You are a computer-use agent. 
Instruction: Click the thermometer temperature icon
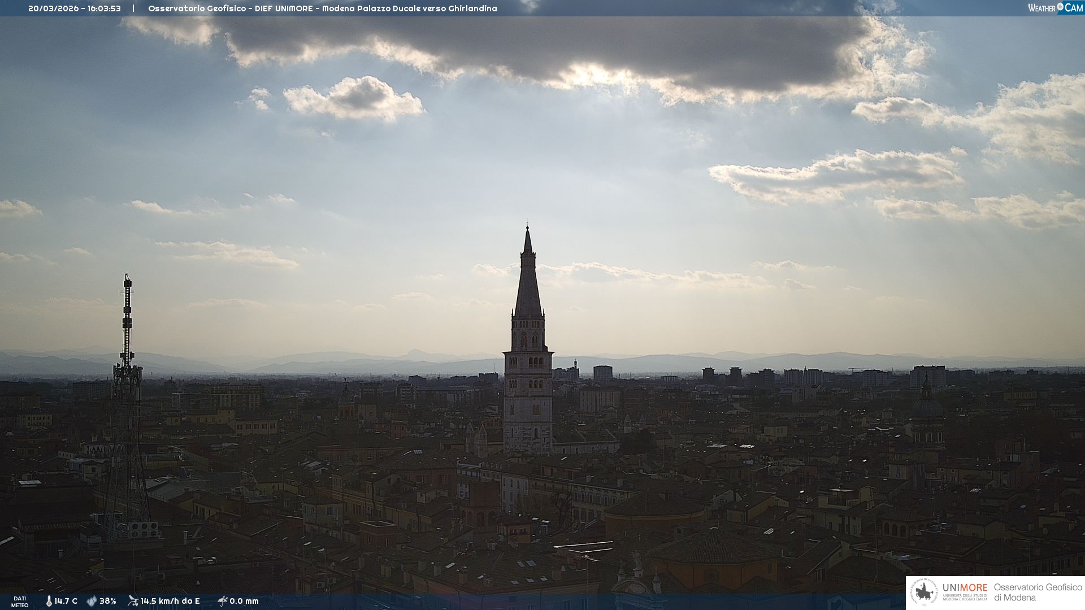(x=49, y=601)
